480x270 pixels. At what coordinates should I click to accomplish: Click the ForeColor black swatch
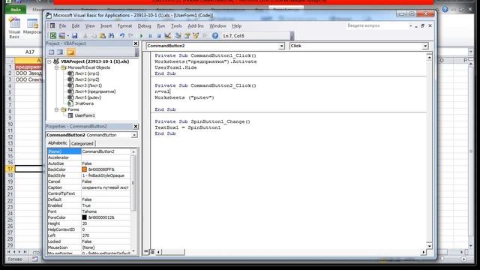coord(84,217)
